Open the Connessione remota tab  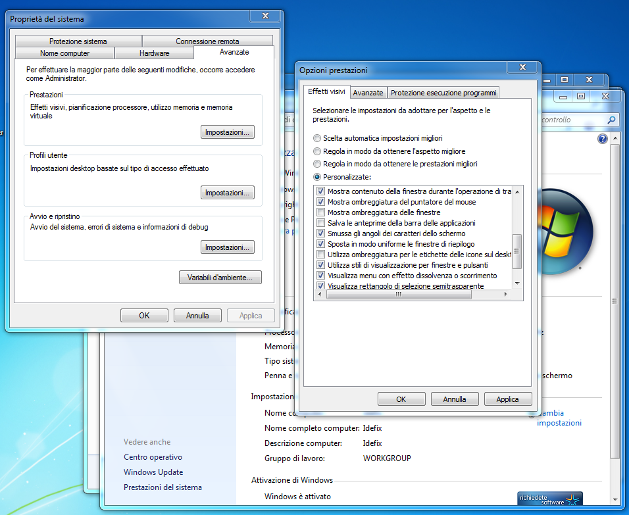coord(207,41)
